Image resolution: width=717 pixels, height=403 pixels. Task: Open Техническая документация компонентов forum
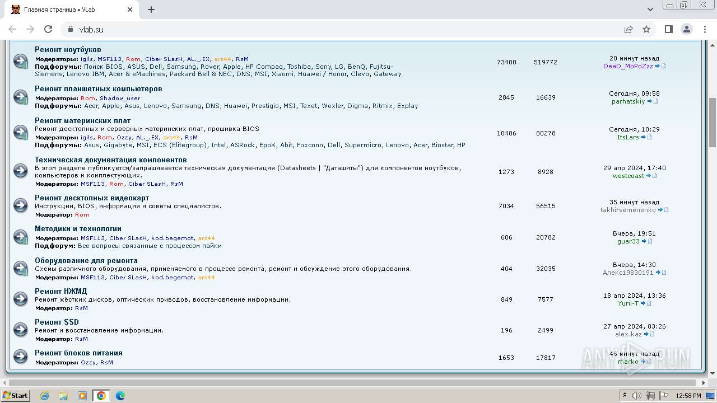(111, 160)
